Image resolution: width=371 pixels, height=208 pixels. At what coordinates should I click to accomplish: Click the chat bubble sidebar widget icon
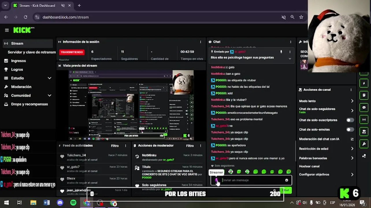pos(364,107)
